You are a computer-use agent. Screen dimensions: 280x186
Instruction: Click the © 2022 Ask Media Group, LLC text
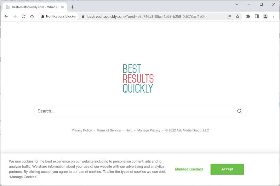pos(187,130)
